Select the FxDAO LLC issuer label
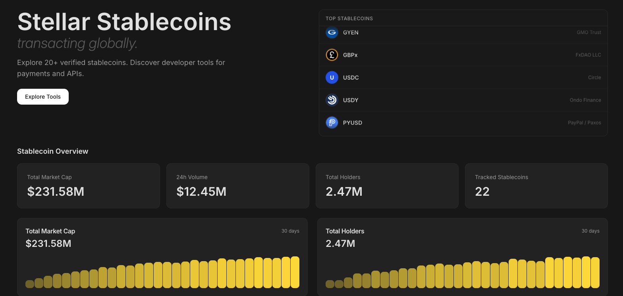This screenshot has width=623, height=296. click(x=588, y=55)
